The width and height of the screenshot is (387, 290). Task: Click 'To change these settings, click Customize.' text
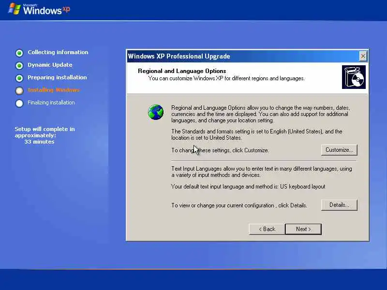pos(220,150)
